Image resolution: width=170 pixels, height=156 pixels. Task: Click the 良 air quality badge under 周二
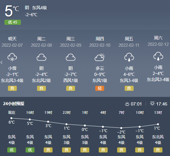pos(41,88)
